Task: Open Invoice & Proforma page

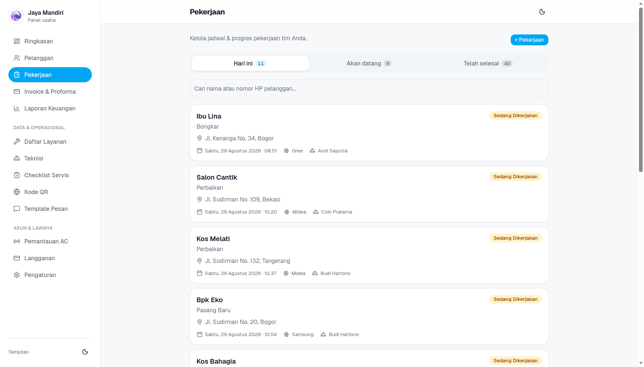Action: (50, 92)
